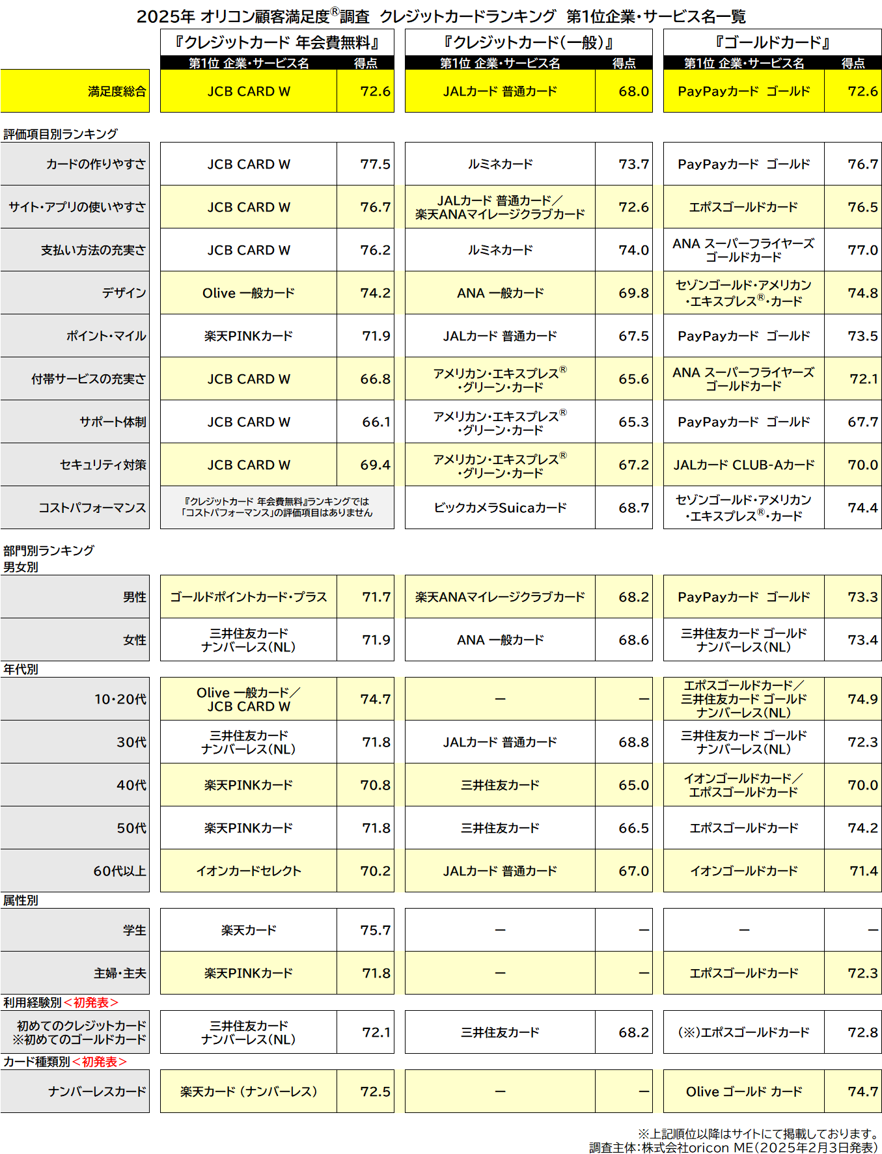Click the 67.7 score cell
The width and height of the screenshot is (882, 1154).
(853, 422)
